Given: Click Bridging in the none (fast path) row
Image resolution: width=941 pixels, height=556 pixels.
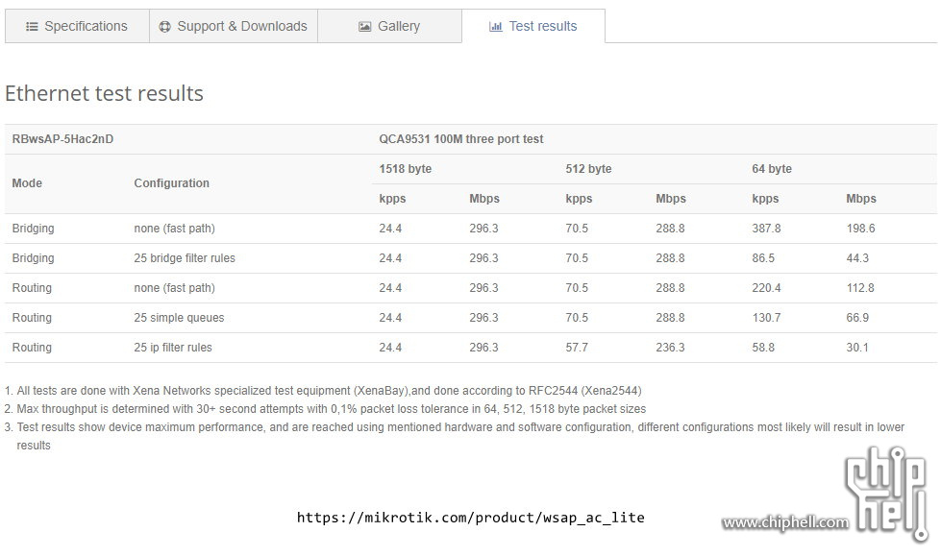Looking at the screenshot, I should click(x=33, y=229).
